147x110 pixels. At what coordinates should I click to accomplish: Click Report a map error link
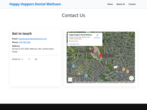click(x=129, y=82)
